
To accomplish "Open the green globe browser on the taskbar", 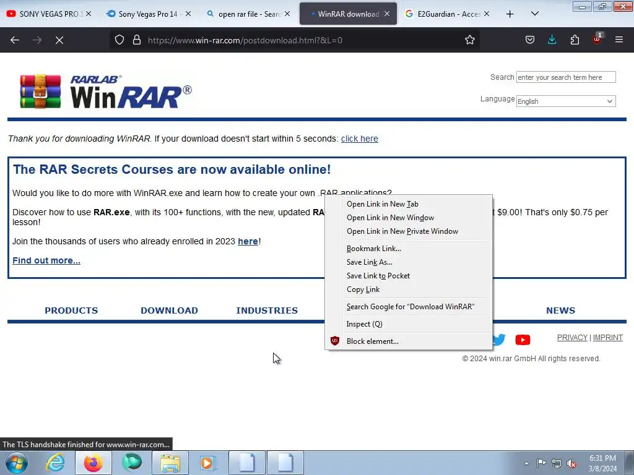I will coord(132,463).
